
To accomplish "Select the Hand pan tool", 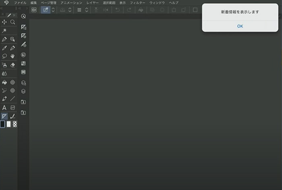I will (x=12, y=56).
